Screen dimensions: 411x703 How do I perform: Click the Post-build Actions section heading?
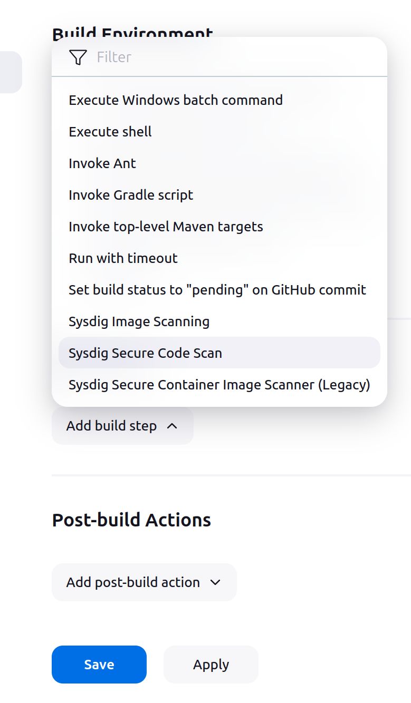tap(131, 520)
